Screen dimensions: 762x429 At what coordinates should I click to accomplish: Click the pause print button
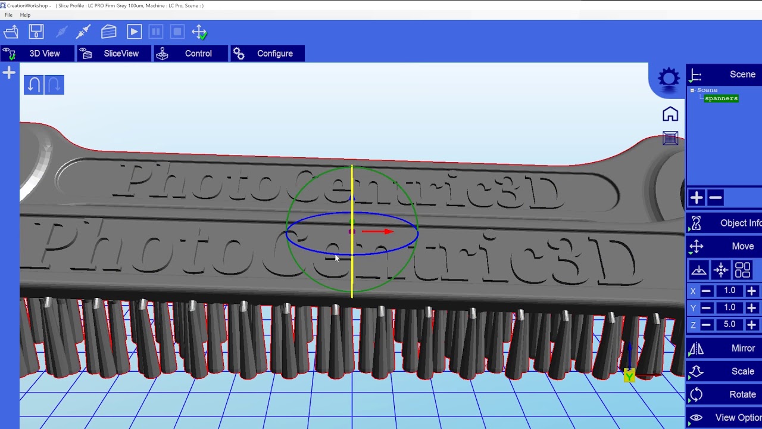click(x=155, y=32)
